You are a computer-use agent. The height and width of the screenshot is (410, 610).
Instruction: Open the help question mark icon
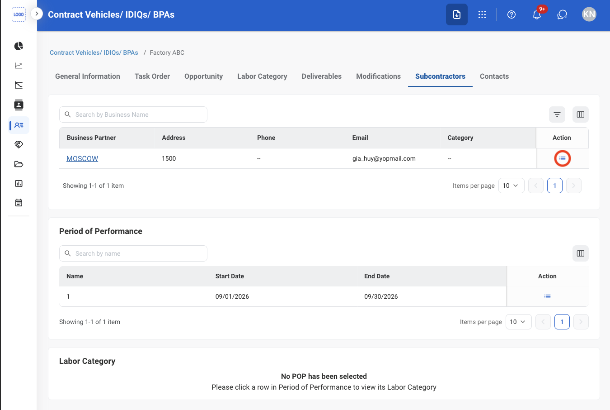(x=511, y=14)
